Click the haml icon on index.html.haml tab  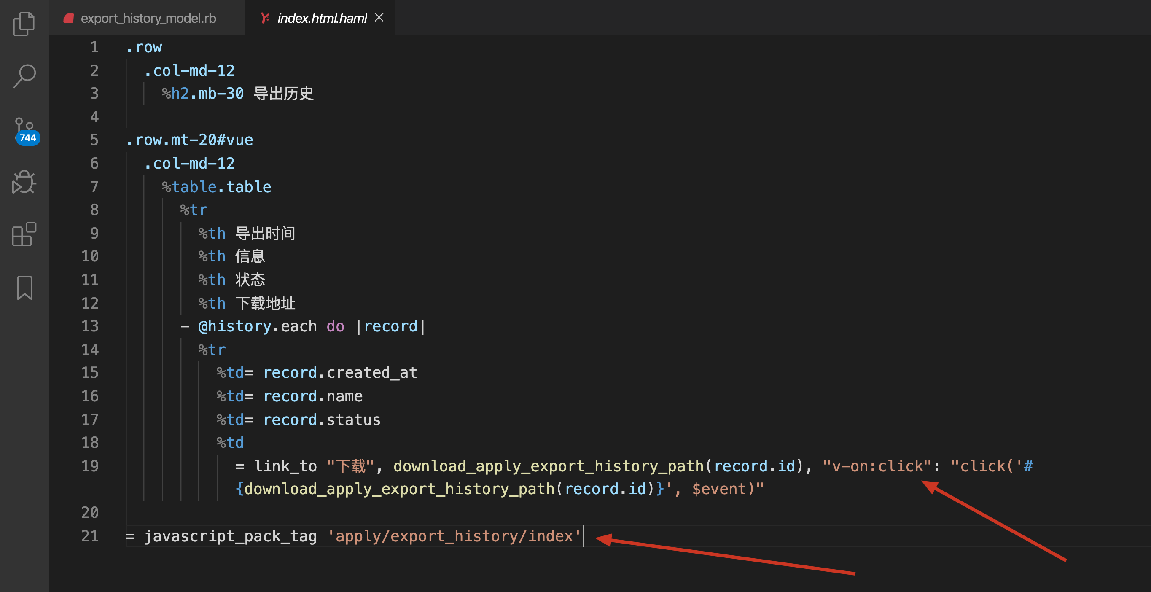point(266,18)
